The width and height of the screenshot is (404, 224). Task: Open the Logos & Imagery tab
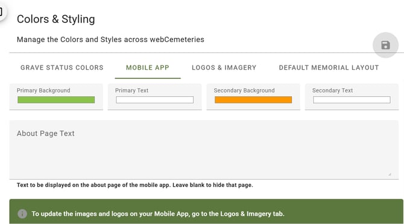[224, 67]
